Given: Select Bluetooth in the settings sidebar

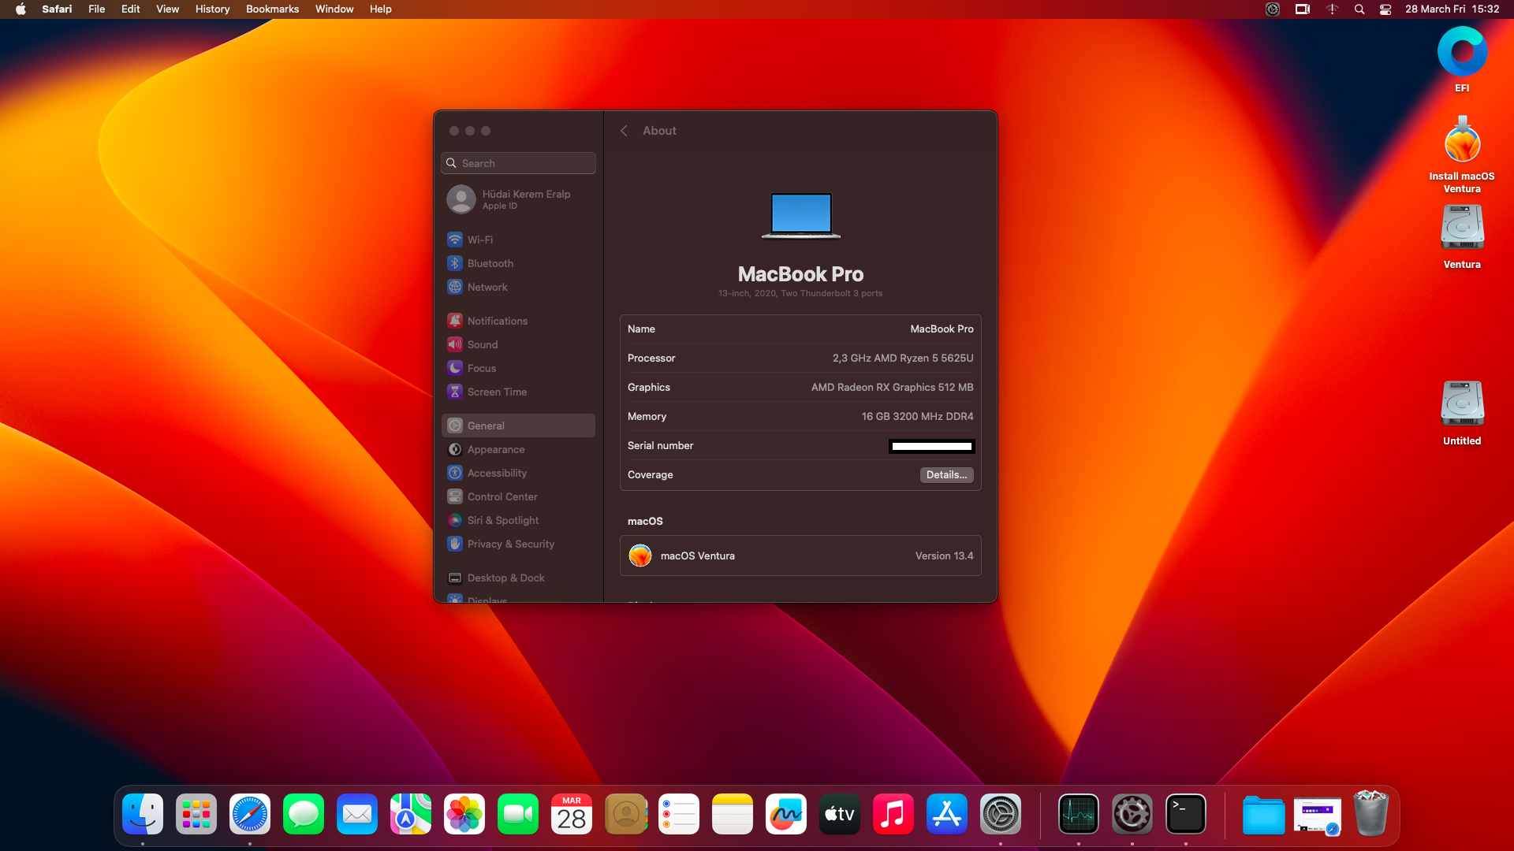Looking at the screenshot, I should pos(489,263).
